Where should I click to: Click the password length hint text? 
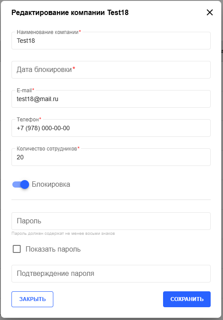click(x=63, y=233)
